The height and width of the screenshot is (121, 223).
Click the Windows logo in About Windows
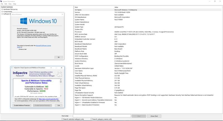[x=24, y=21]
